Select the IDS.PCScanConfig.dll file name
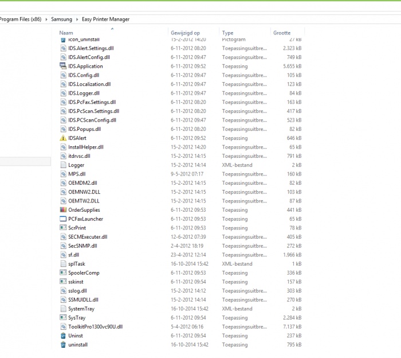The height and width of the screenshot is (358, 401). [x=92, y=120]
